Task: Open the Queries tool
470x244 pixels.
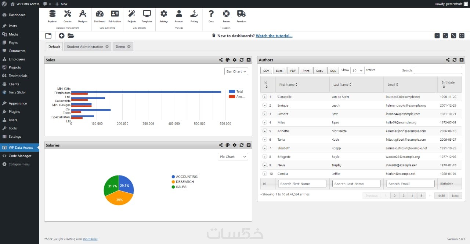Action: 68,16
